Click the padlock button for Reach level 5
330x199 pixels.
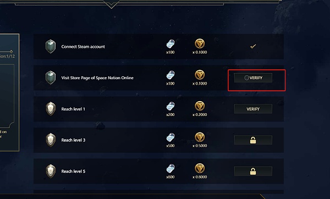253,171
